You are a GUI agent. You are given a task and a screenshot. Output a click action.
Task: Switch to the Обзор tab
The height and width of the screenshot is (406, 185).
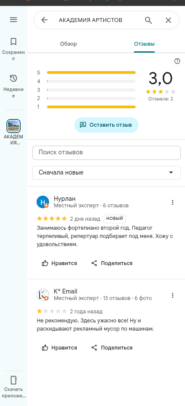(68, 44)
